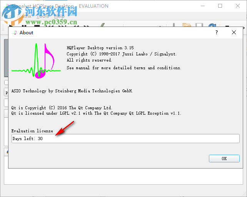
Task: Click the window resize grip corner
Action: coord(244,194)
